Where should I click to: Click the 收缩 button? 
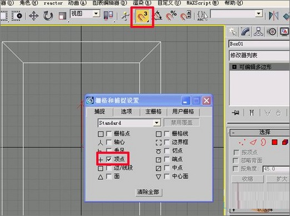coord(248,179)
